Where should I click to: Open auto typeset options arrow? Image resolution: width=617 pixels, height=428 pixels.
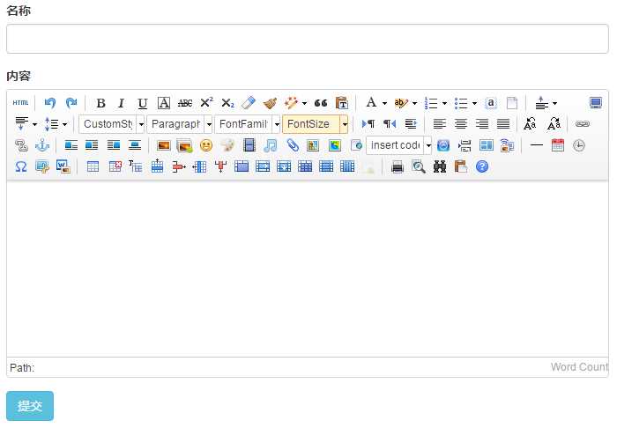point(304,103)
